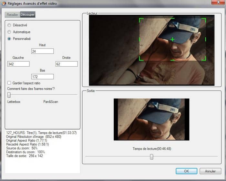
Task: Click the Haut value field
Action: coord(43,51)
